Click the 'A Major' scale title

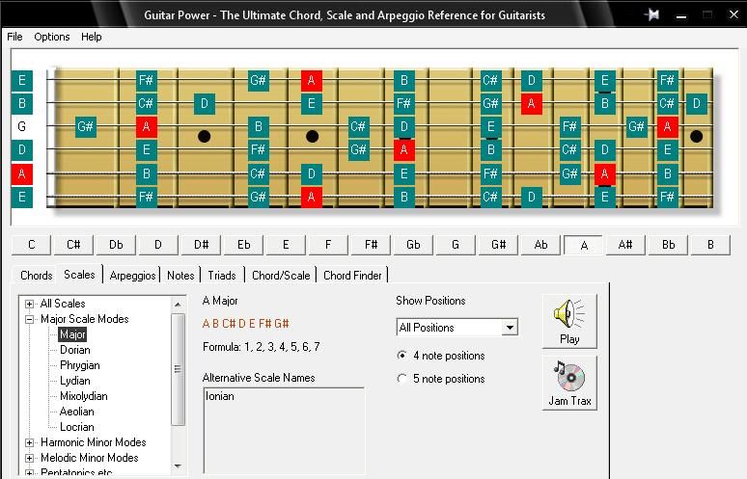[x=220, y=301]
